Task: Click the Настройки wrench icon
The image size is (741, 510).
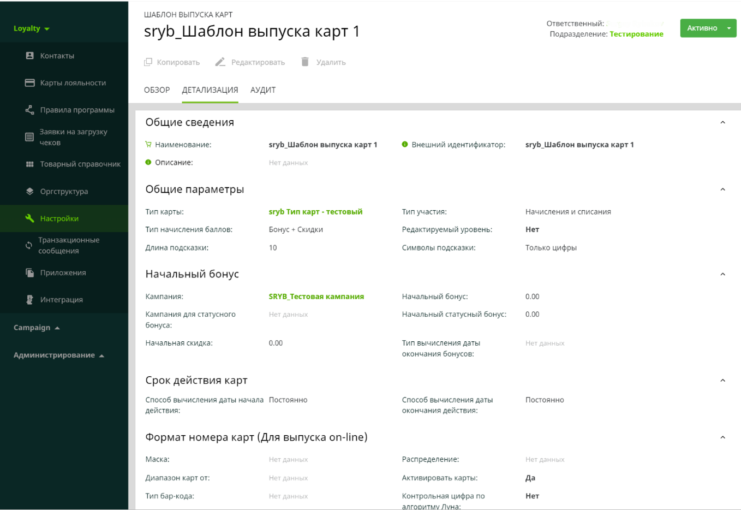Action: [30, 218]
